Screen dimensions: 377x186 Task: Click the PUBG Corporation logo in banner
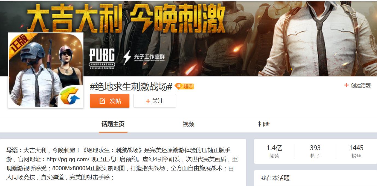click(102, 58)
